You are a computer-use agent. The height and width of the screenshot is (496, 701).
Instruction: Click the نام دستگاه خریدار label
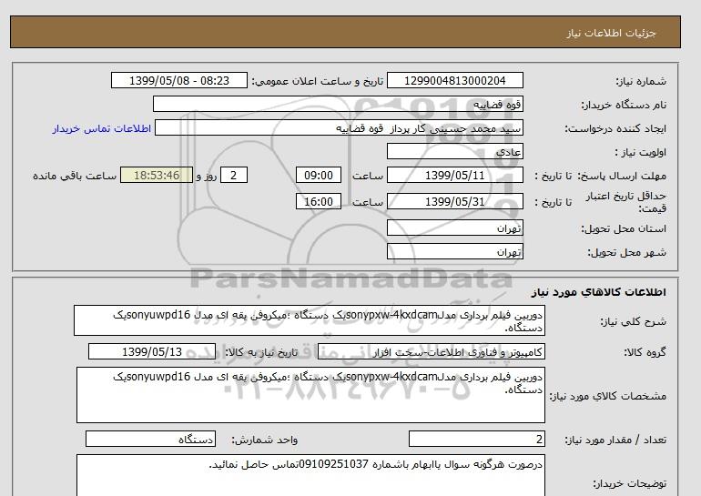(x=624, y=105)
